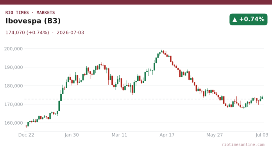Click the peak candlestick near Apr 17
The height and width of the screenshot is (153, 272).
tap(161, 51)
